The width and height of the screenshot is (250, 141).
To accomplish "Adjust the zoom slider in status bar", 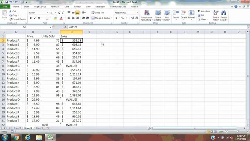I will (237, 132).
